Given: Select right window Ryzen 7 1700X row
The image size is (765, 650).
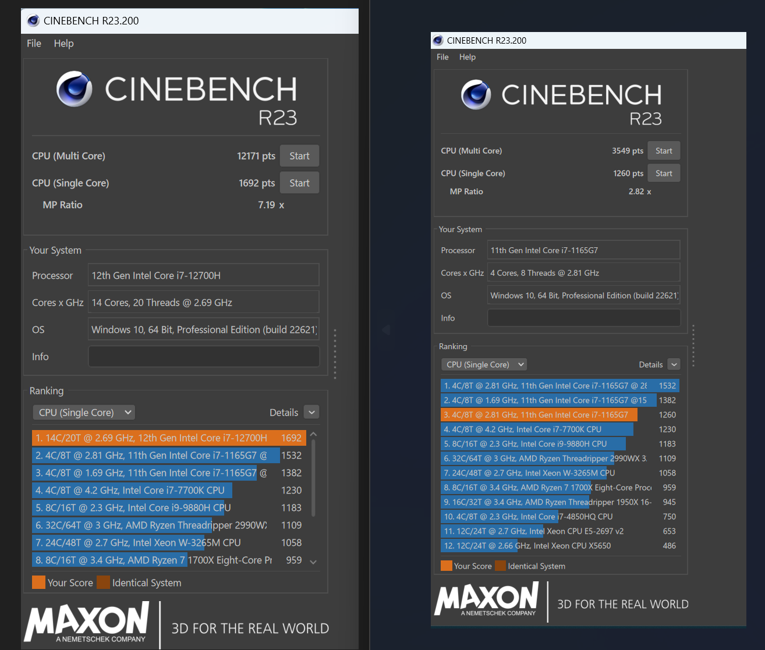Looking at the screenshot, I should (560, 488).
